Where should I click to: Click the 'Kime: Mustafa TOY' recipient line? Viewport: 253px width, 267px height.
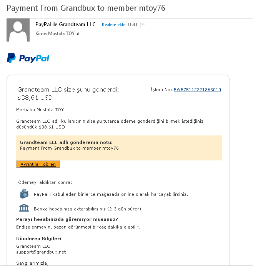pos(55,33)
